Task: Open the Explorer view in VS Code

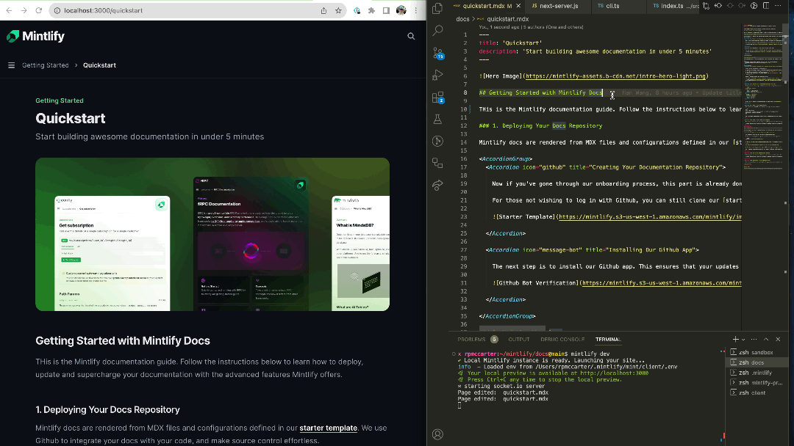Action: coord(437,9)
